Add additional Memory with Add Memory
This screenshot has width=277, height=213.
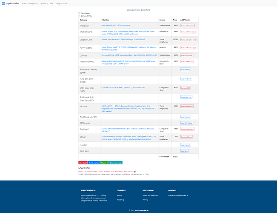(x=186, y=69)
